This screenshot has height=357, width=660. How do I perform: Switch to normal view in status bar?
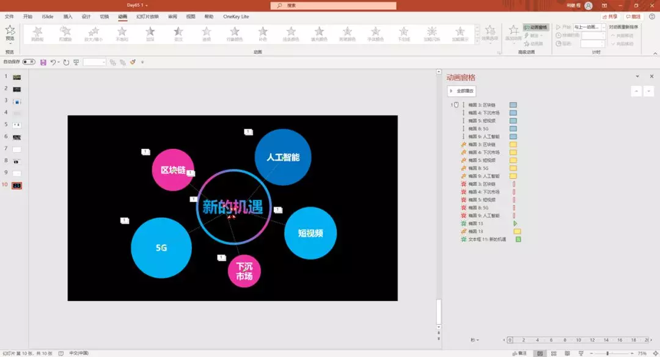point(540,353)
